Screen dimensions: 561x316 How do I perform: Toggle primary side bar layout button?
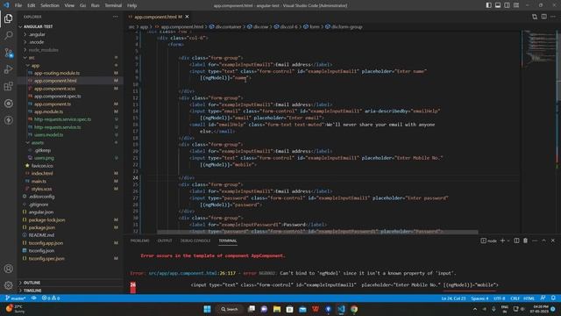pyautogui.click(x=489, y=5)
